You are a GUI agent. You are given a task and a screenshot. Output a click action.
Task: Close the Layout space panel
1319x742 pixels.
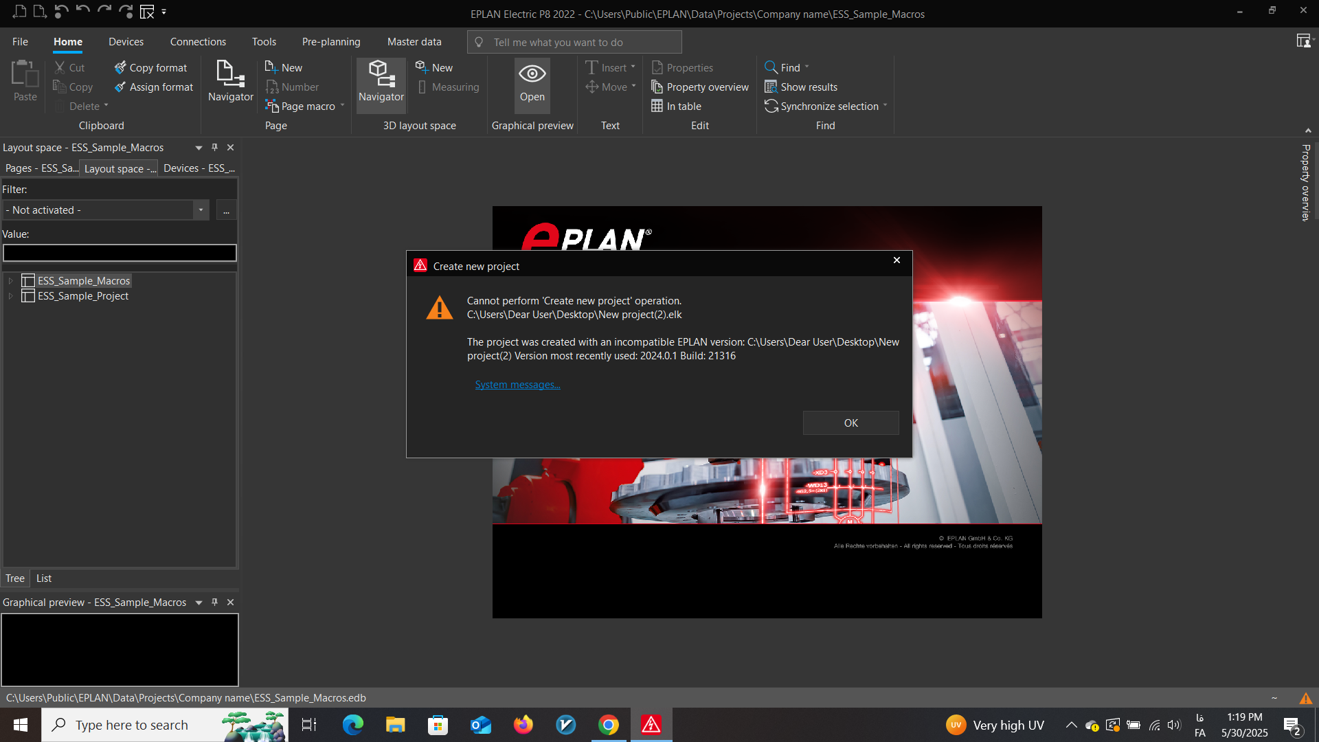(x=231, y=147)
